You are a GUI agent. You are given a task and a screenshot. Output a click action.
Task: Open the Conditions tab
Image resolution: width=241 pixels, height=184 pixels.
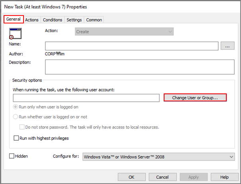point(53,20)
